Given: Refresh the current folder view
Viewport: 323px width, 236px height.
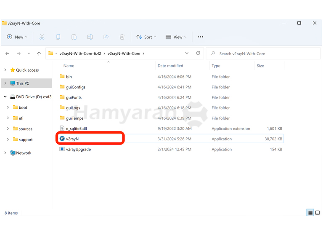Looking at the screenshot, I should (198, 54).
